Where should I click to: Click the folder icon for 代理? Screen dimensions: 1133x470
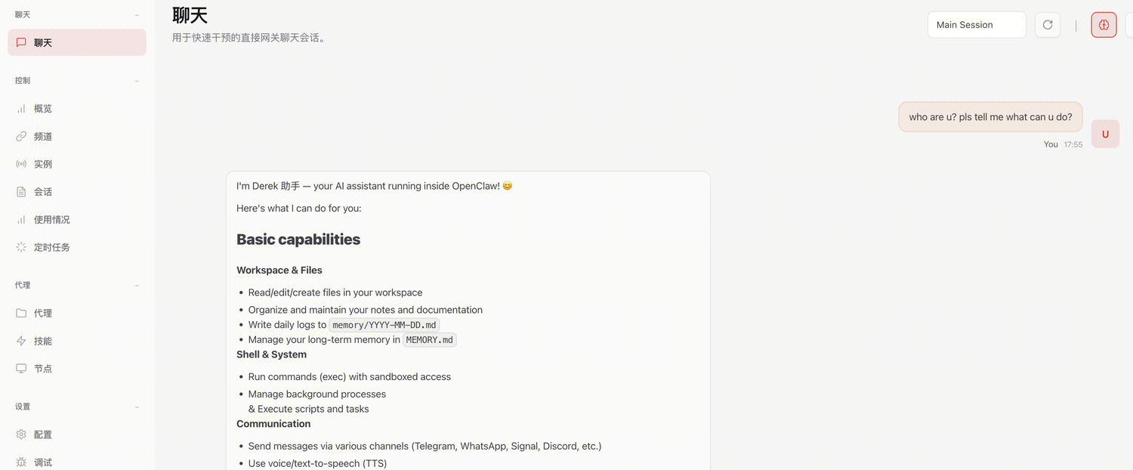tap(21, 313)
